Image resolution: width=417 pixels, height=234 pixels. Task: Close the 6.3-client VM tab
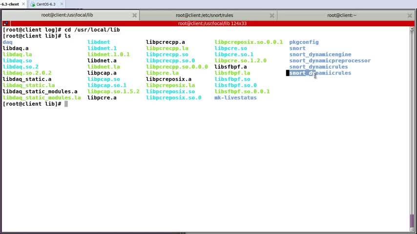23,4
